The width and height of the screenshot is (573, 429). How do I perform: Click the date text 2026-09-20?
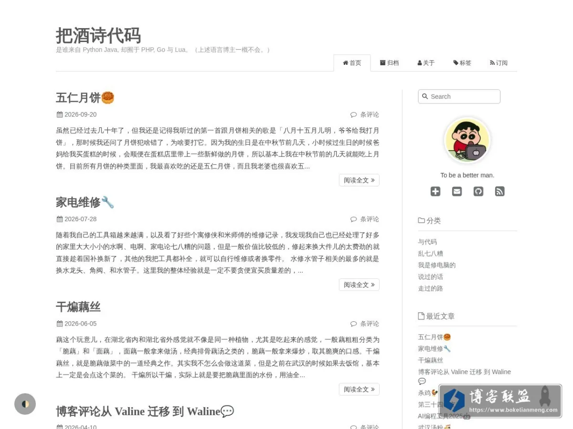pyautogui.click(x=81, y=114)
